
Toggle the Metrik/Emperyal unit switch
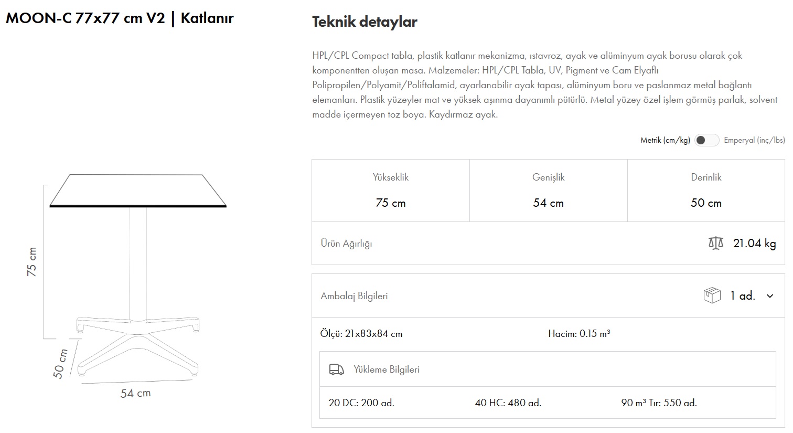click(x=706, y=140)
